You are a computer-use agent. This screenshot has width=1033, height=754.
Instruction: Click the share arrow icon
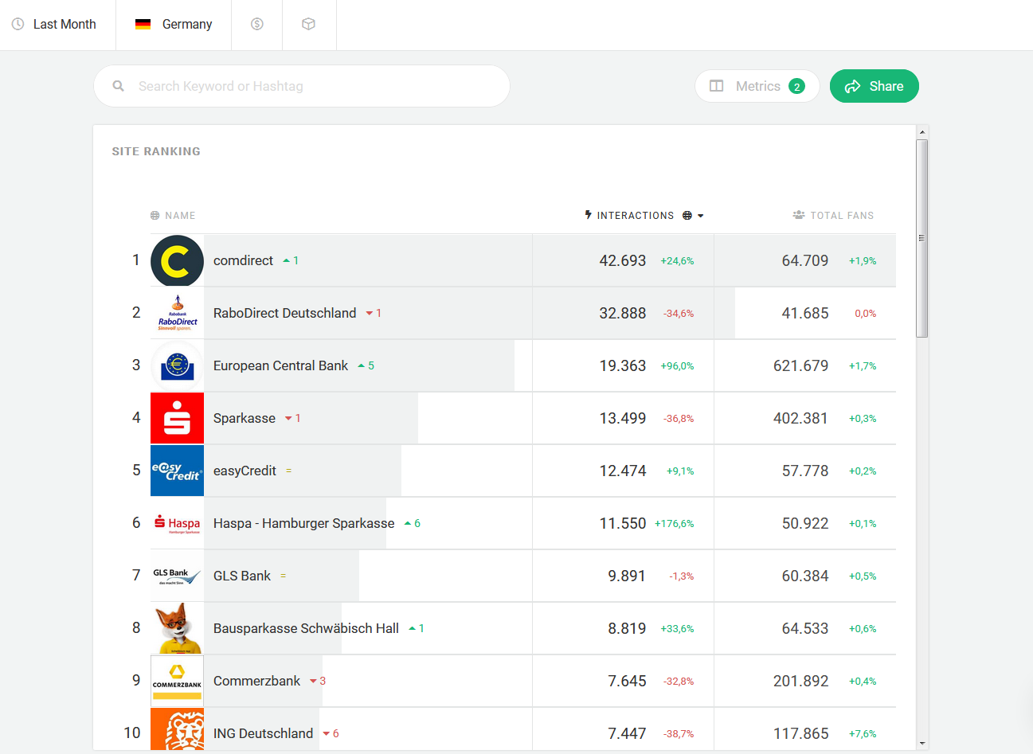coord(852,86)
